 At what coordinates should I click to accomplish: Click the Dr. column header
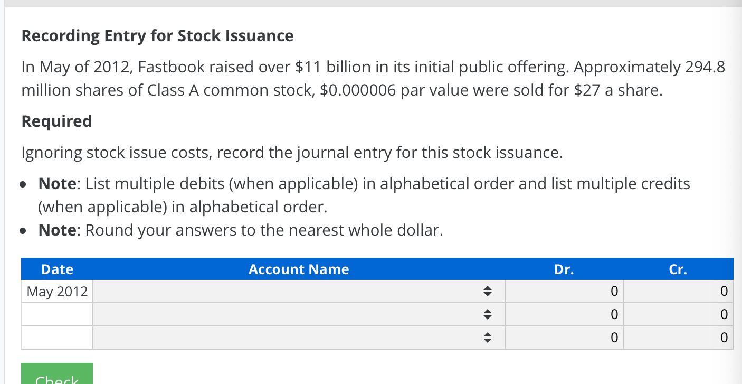[564, 269]
